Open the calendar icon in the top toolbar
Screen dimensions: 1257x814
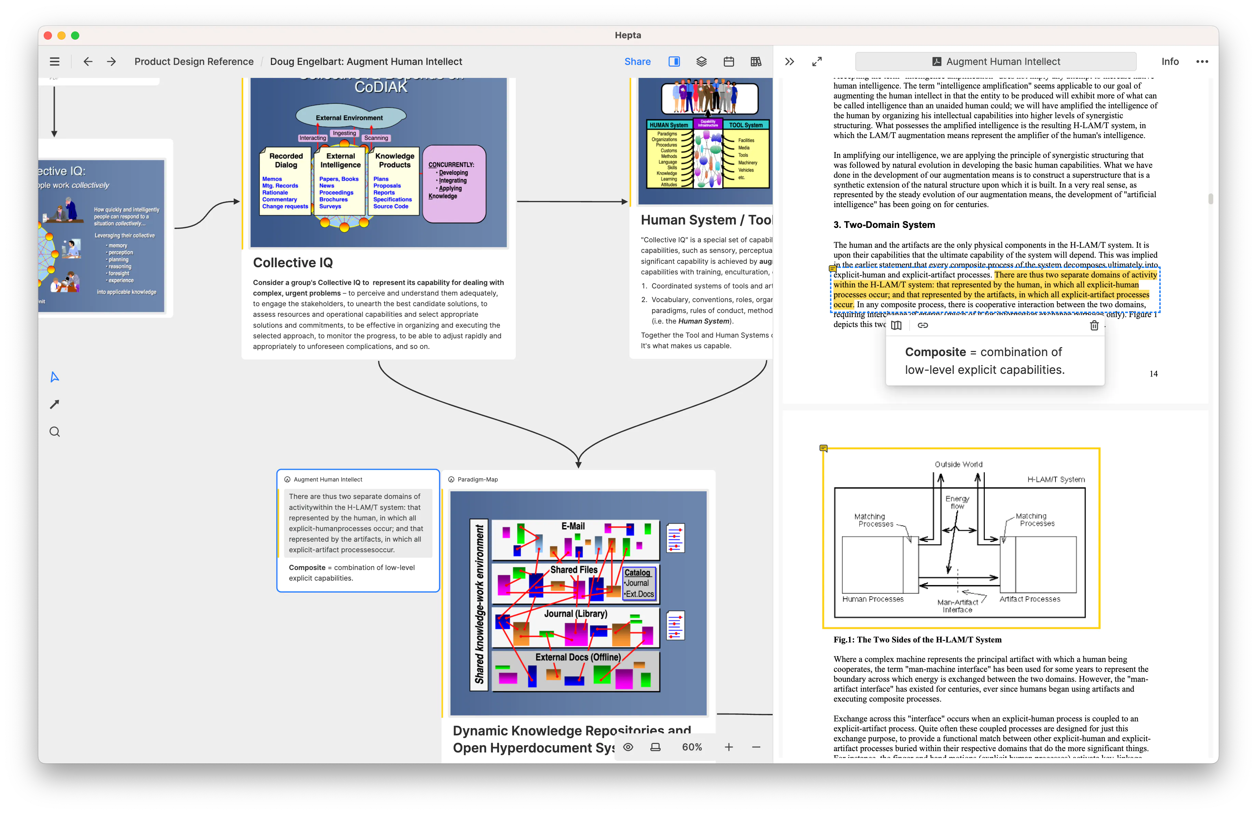(729, 61)
